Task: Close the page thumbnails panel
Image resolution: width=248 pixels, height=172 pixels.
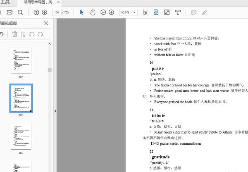Action: point(46,24)
